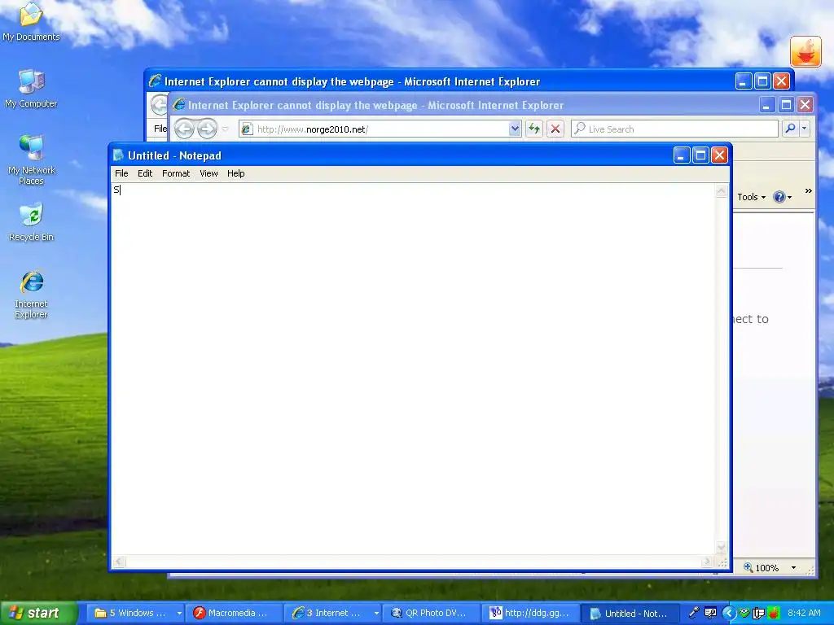Open the search provider options dropdown
The image size is (834, 625).
[x=804, y=129]
